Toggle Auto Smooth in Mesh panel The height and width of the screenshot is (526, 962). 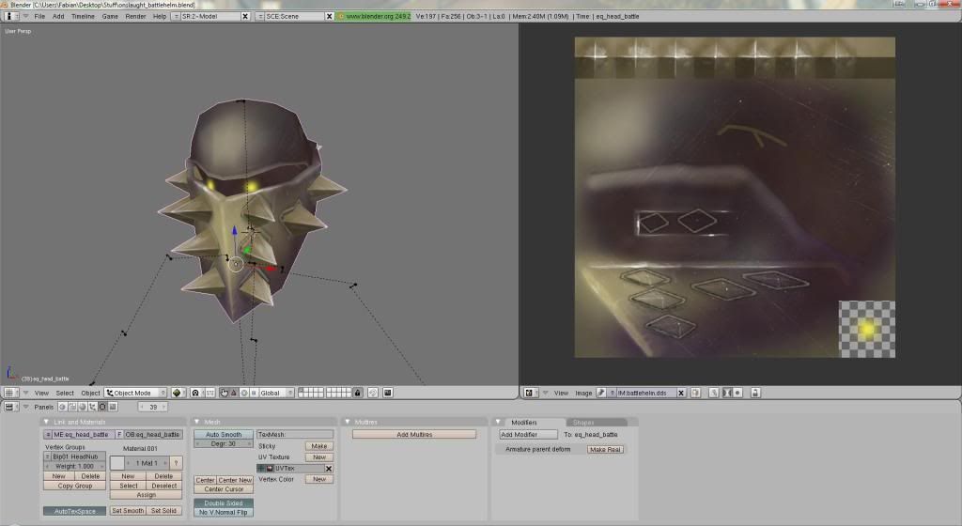coord(223,435)
